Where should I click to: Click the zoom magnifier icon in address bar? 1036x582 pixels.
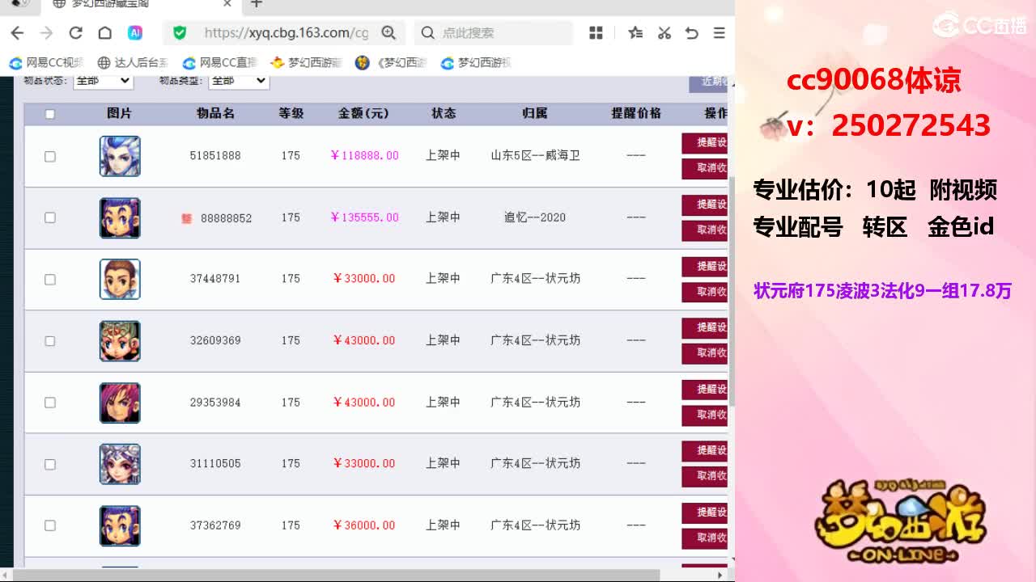[388, 33]
